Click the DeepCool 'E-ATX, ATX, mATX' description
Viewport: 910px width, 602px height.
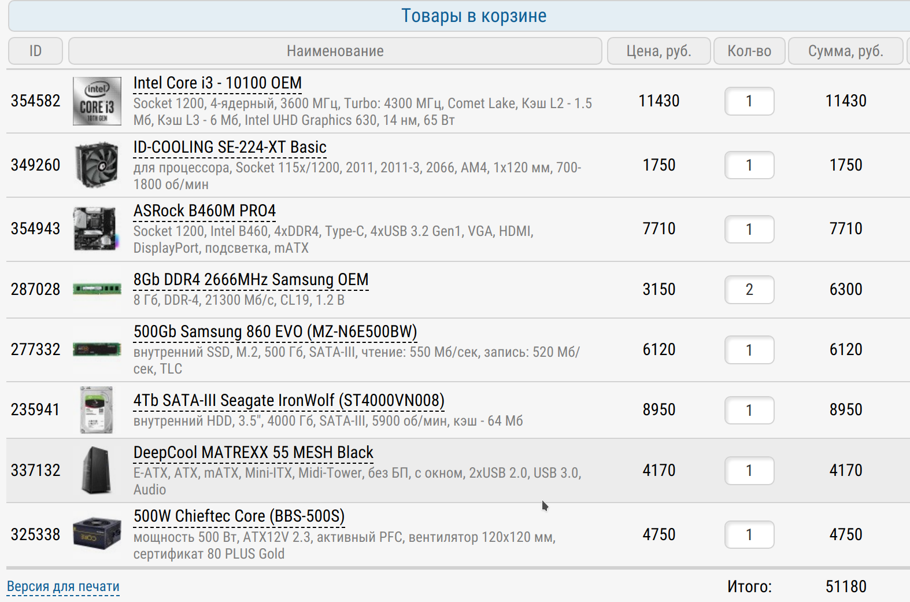point(357,481)
